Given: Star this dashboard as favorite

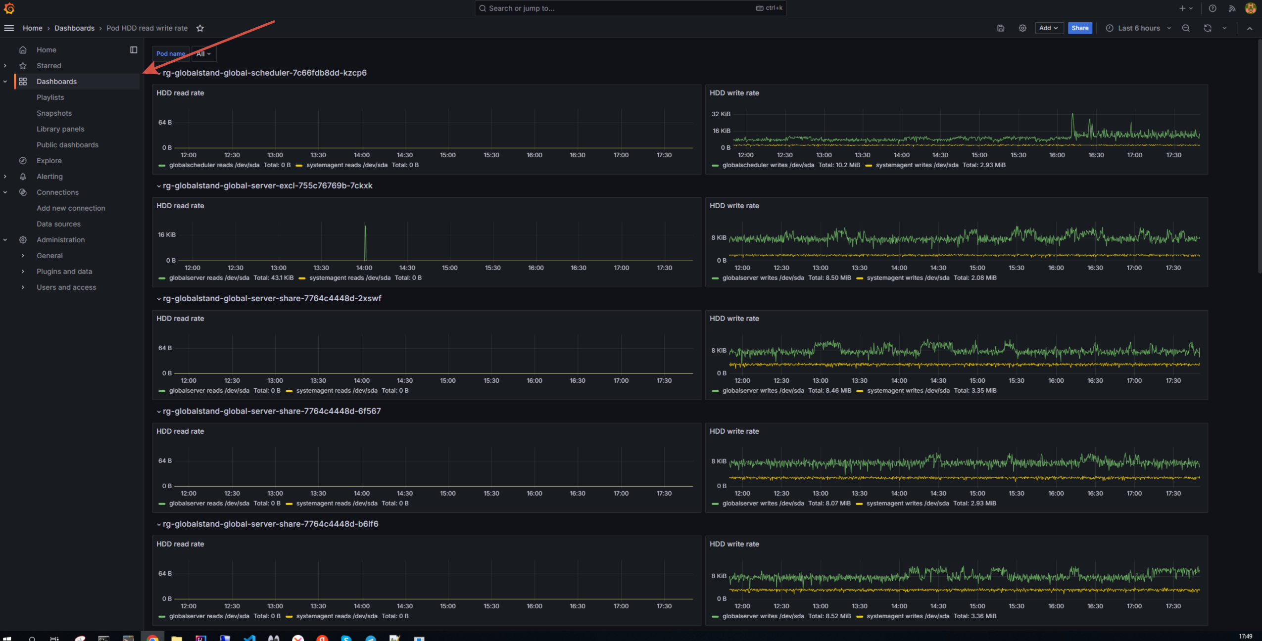Looking at the screenshot, I should coord(200,28).
